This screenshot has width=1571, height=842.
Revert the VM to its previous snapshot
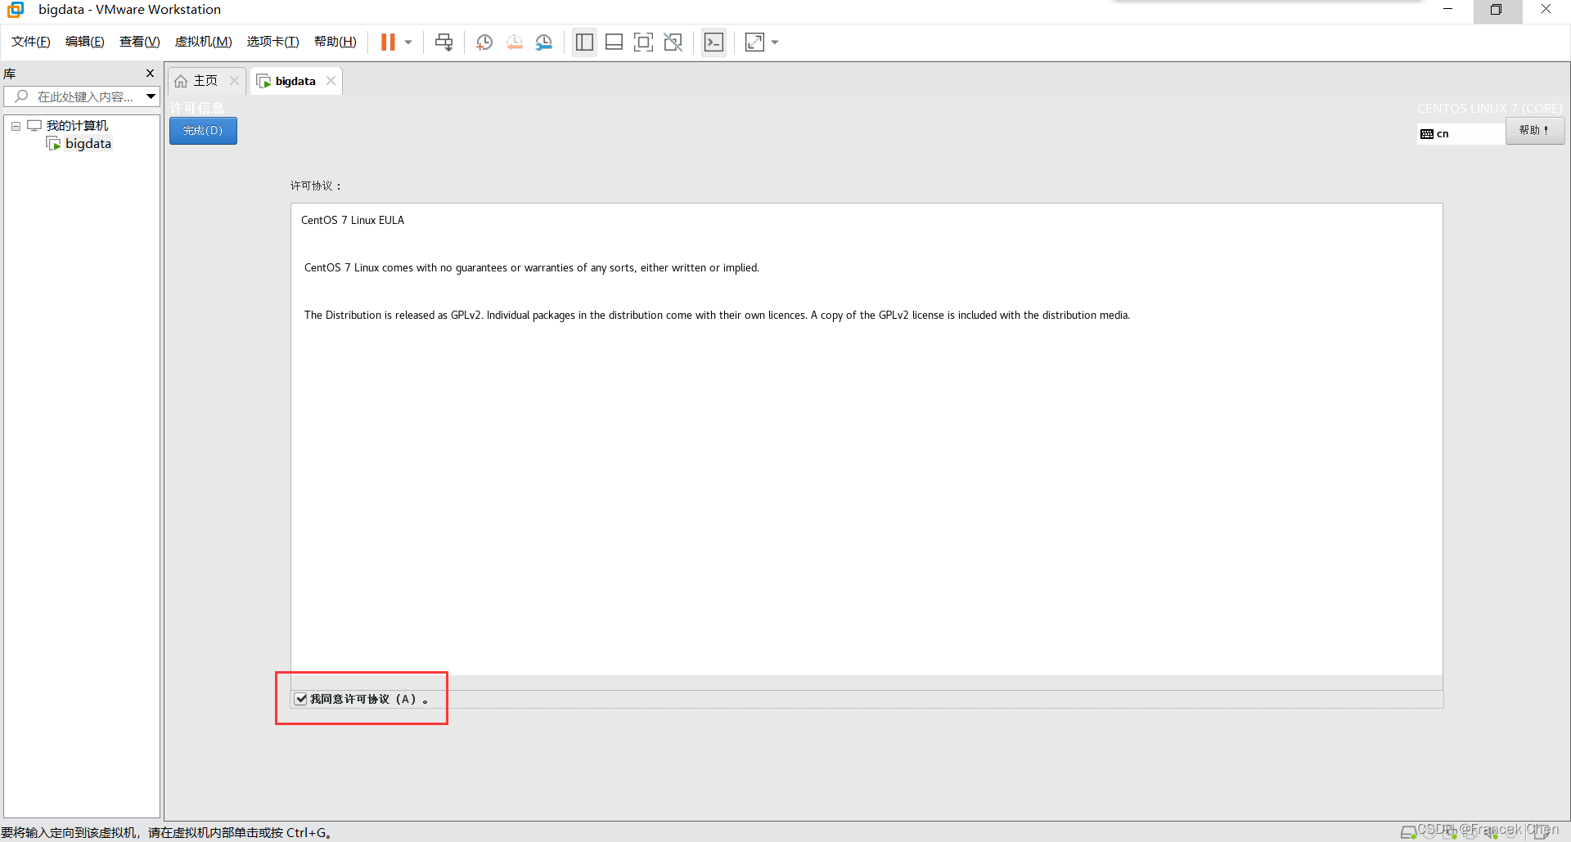515,43
